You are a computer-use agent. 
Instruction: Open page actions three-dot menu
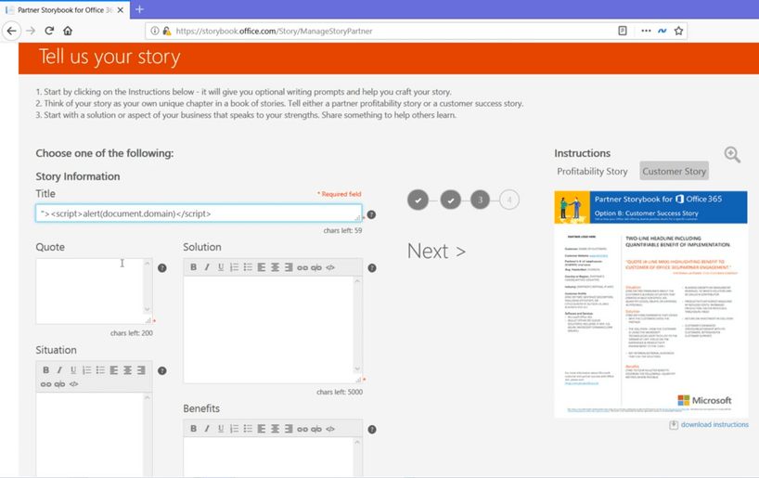click(x=646, y=31)
